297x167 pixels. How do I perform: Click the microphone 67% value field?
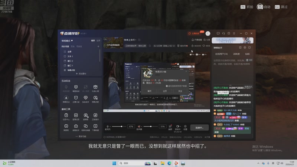(x=131, y=127)
